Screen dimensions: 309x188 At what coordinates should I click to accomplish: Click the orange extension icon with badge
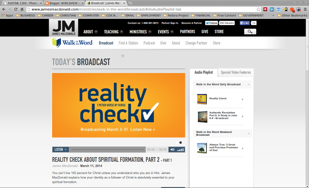[292, 10]
